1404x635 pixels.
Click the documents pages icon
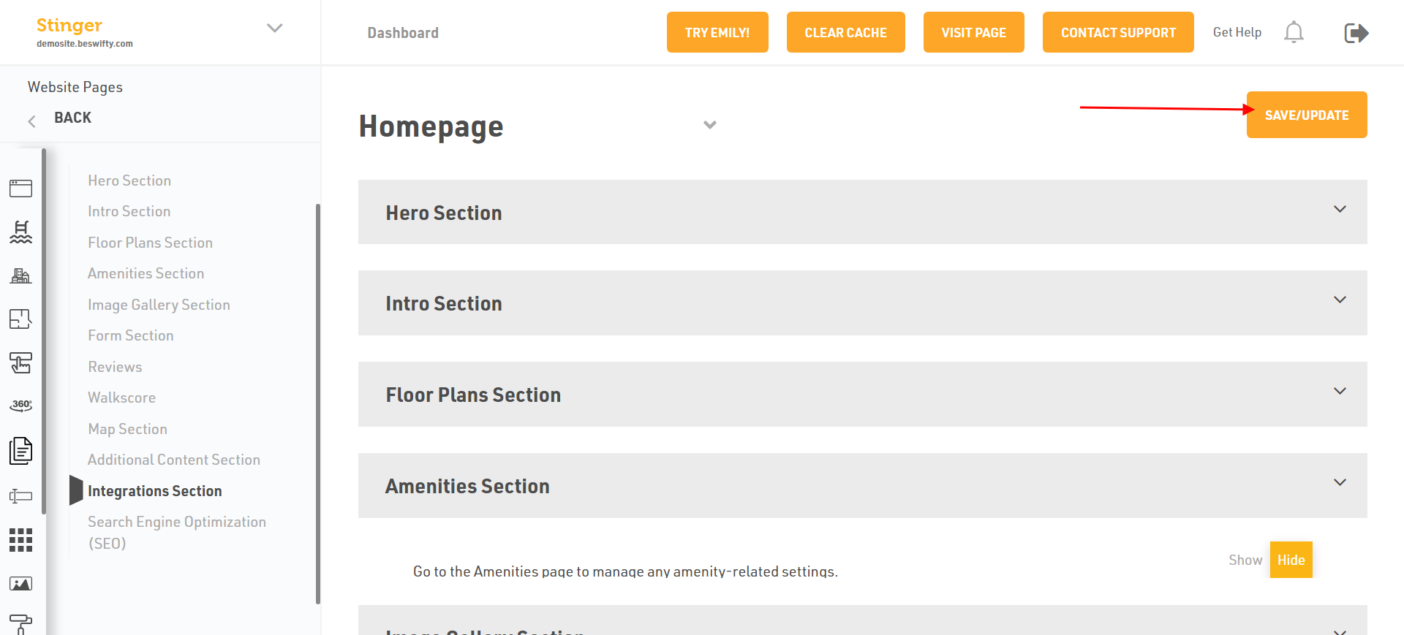(20, 450)
